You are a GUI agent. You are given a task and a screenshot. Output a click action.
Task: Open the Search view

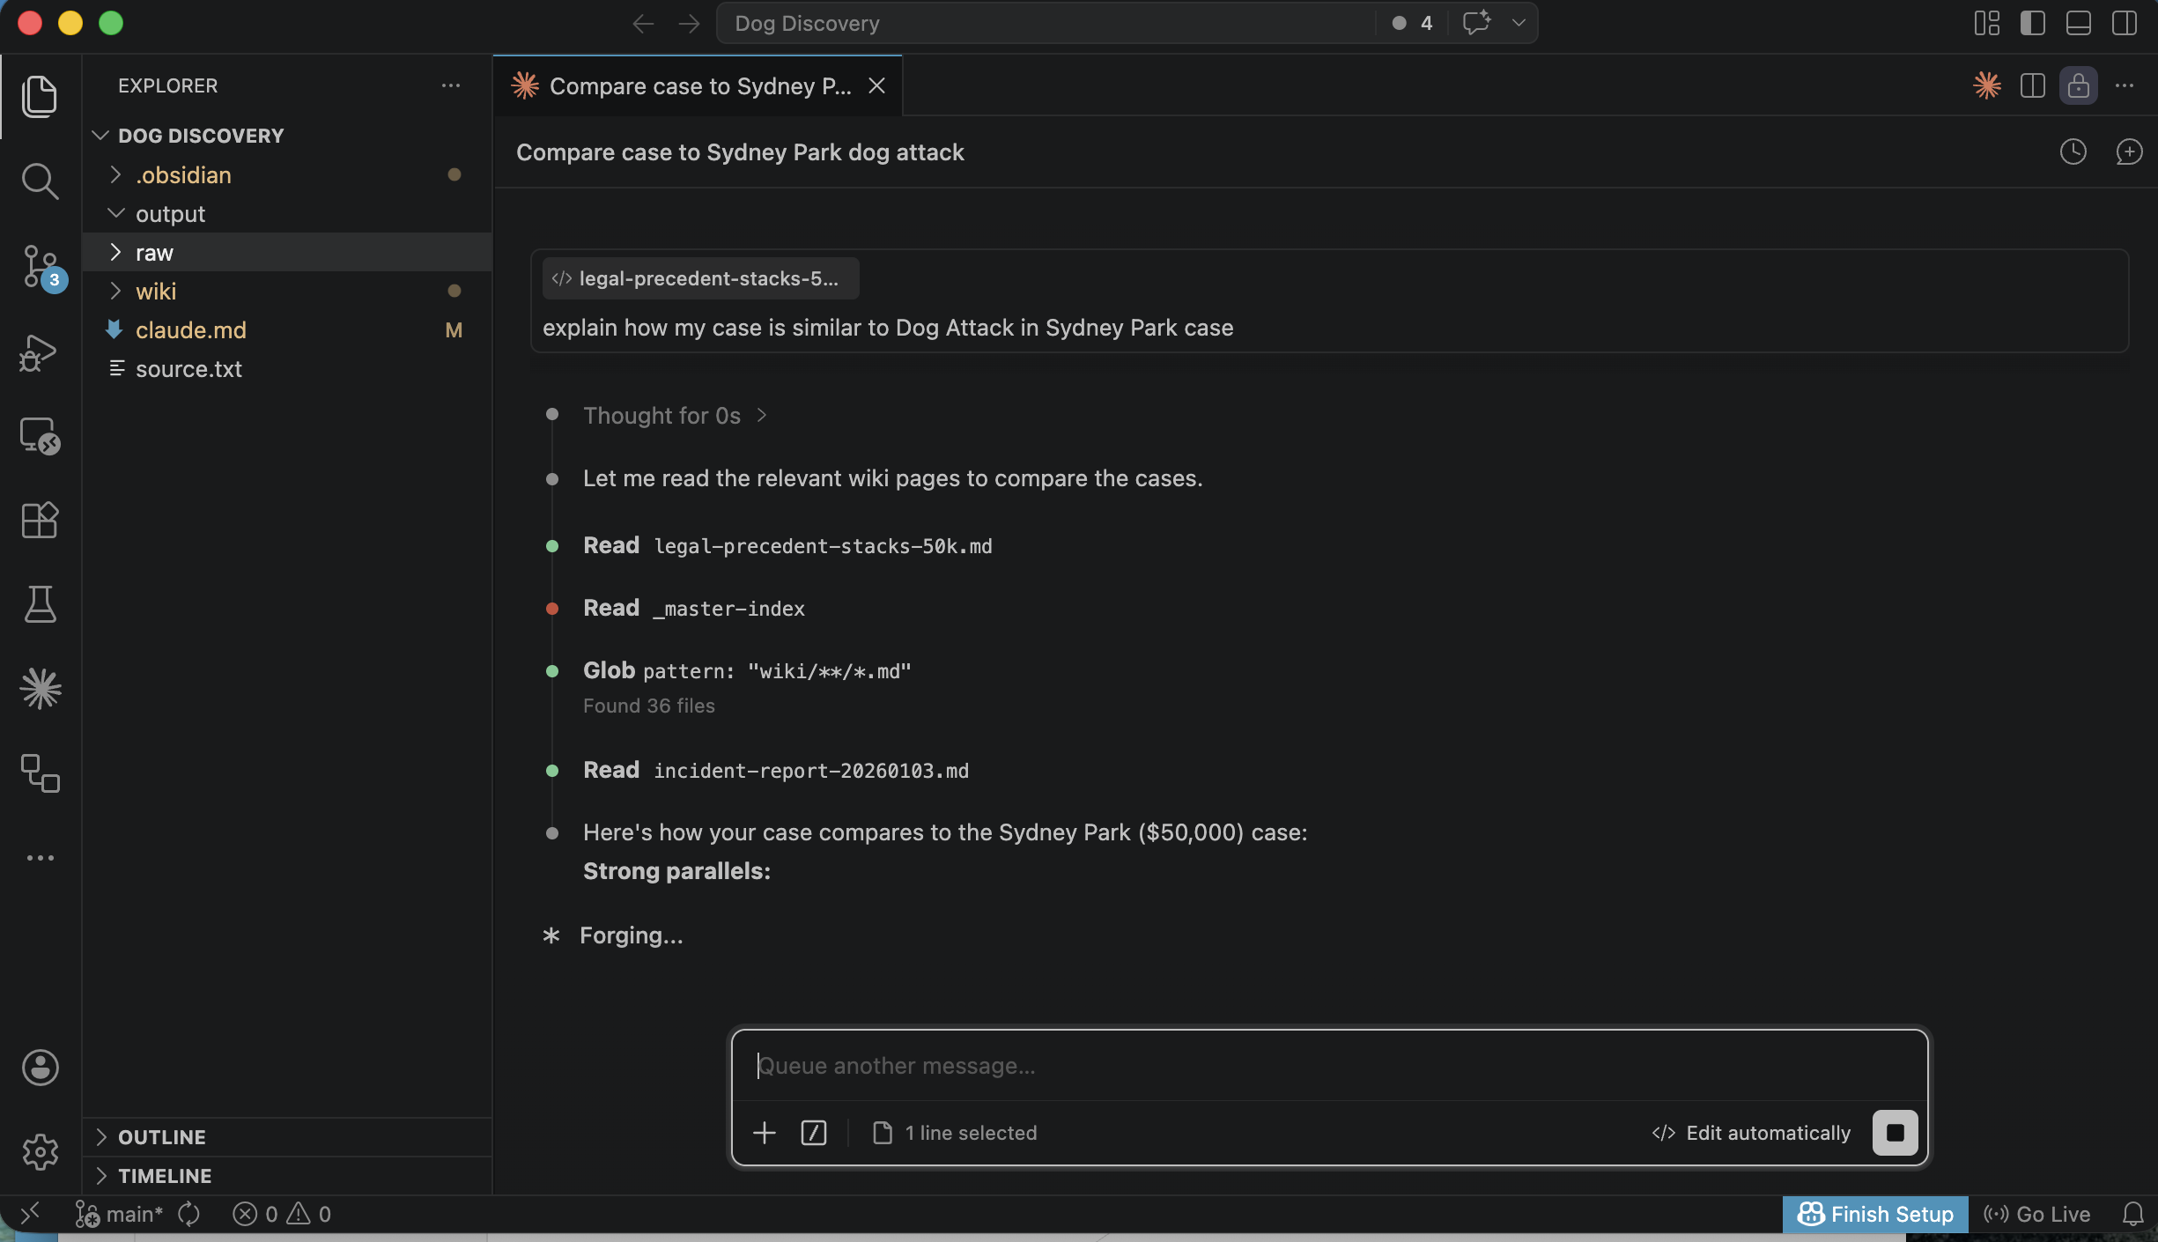tap(40, 181)
